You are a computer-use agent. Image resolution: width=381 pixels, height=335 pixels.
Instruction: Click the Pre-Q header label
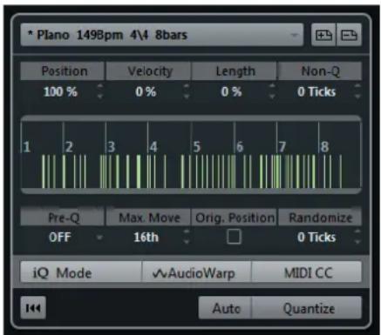(x=63, y=218)
